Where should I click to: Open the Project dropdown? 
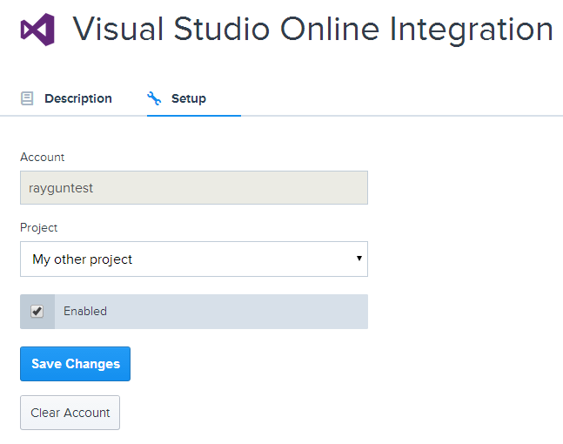click(x=194, y=259)
